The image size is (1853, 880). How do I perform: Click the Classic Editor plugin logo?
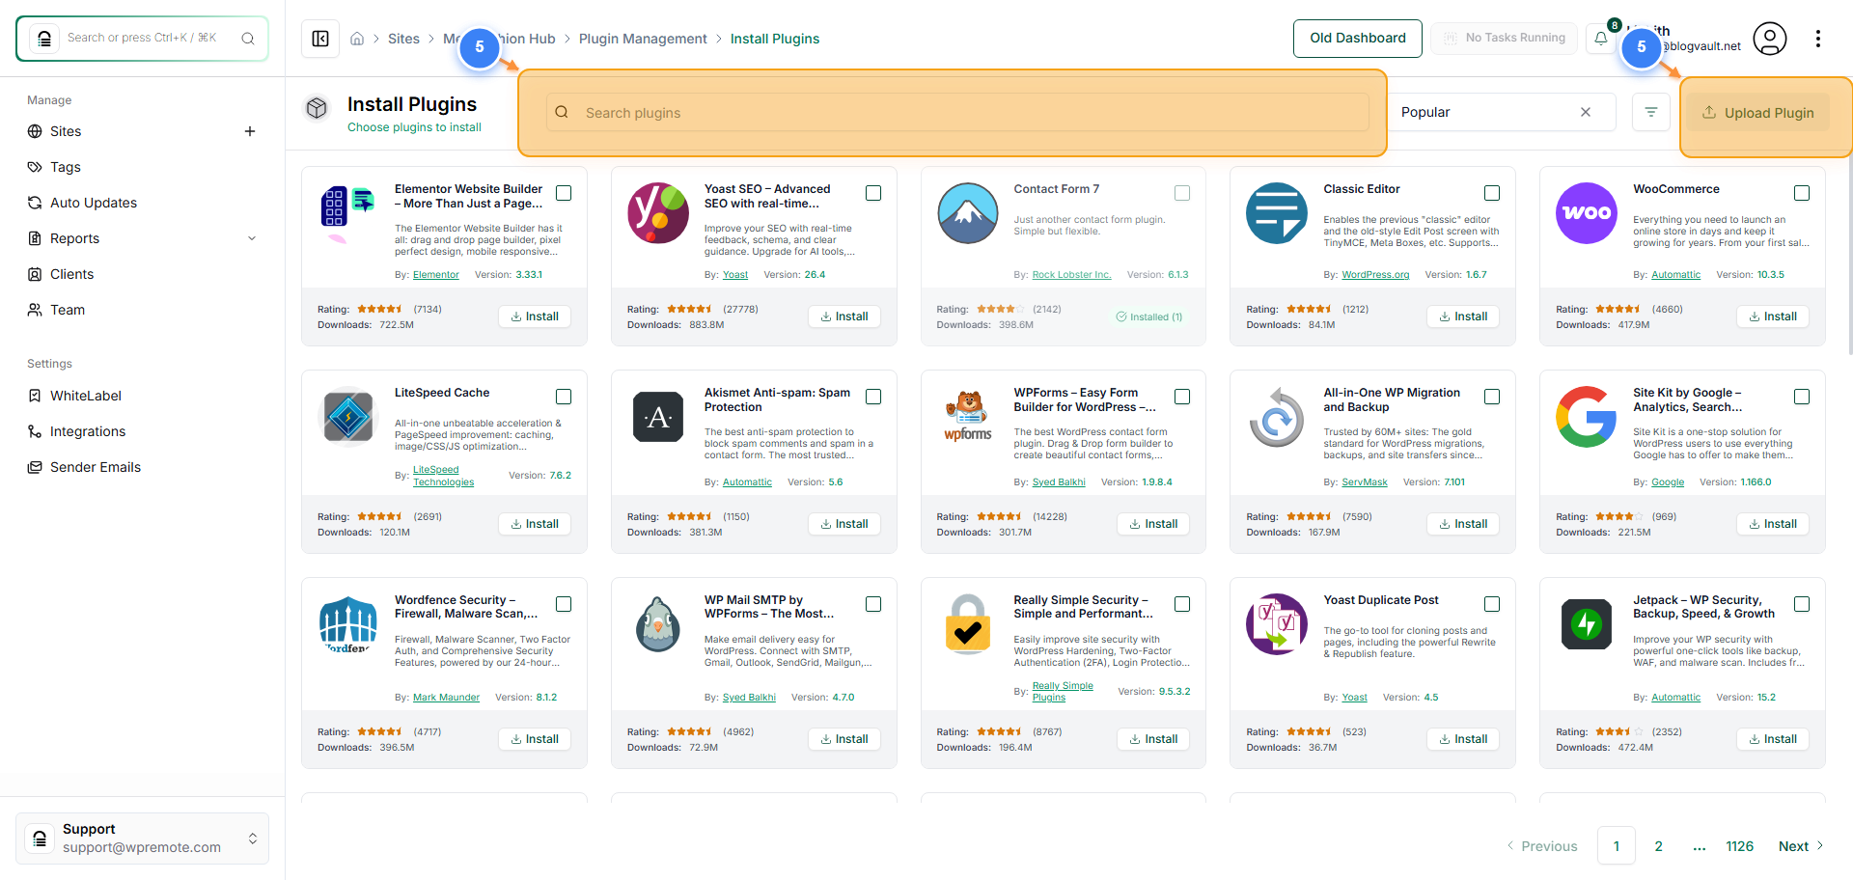point(1277,213)
